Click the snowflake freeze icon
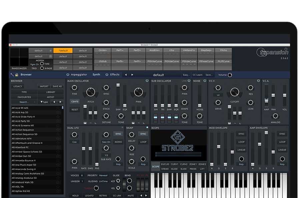Image resolution: width=300 pixels, height=198 pixels. tap(51, 51)
